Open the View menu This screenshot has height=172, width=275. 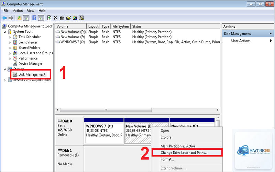(x=31, y=11)
